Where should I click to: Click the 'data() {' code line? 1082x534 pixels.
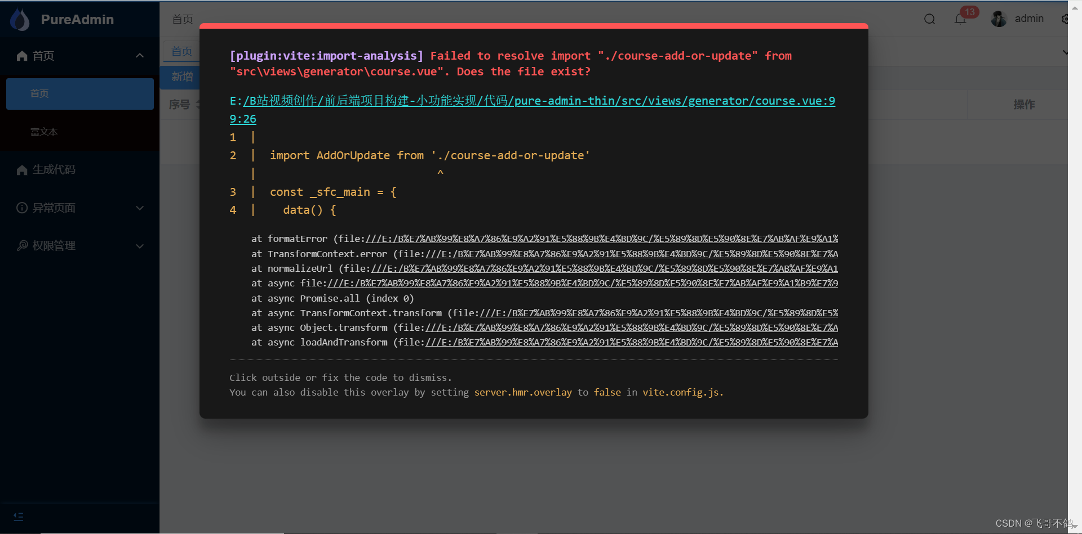[309, 210]
